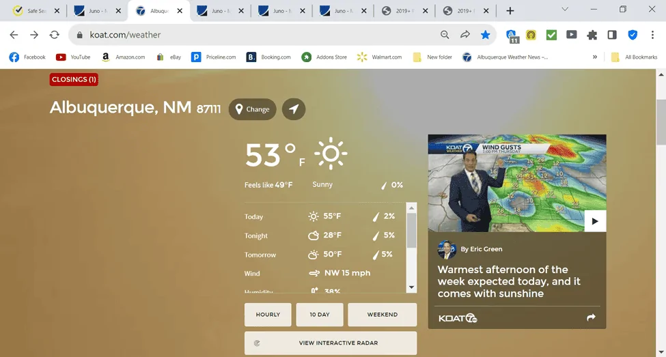Open the Addons Store bookmark
This screenshot has height=357, width=666.
click(x=324, y=57)
